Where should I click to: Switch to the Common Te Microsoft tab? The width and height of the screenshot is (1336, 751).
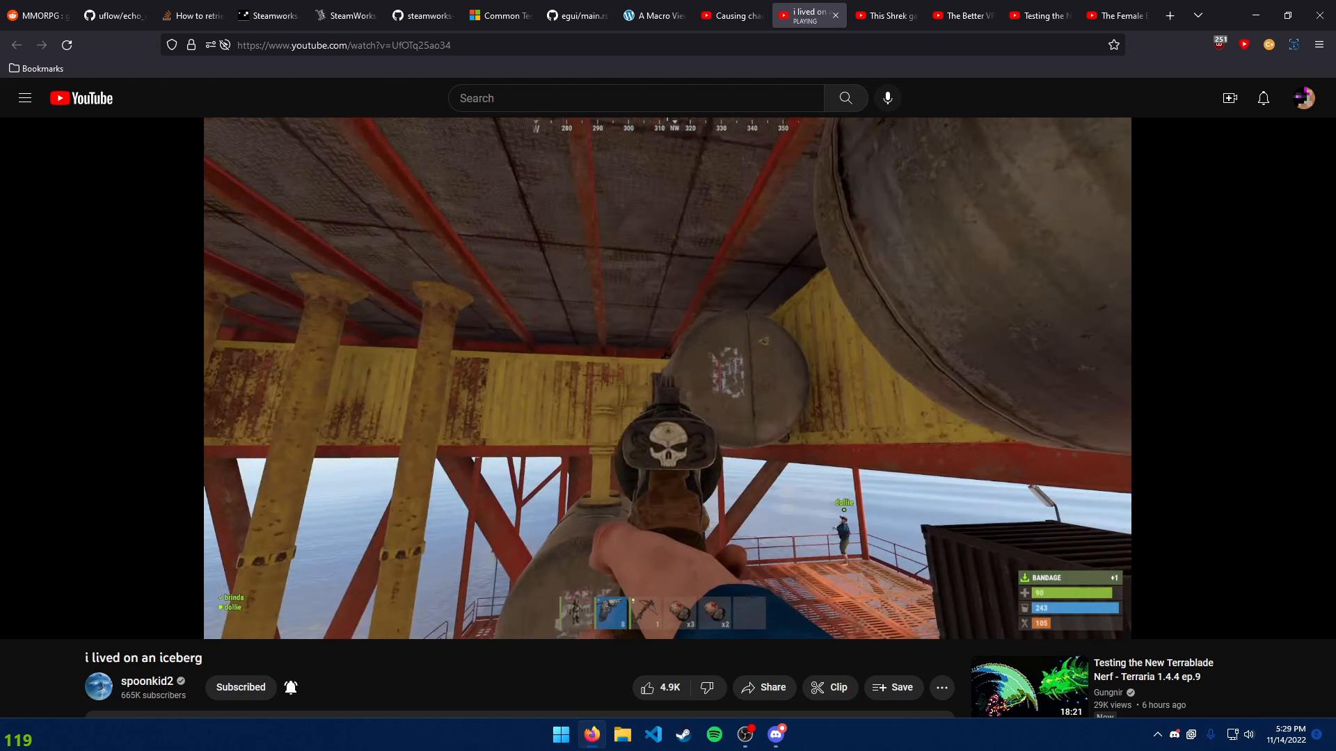click(500, 15)
